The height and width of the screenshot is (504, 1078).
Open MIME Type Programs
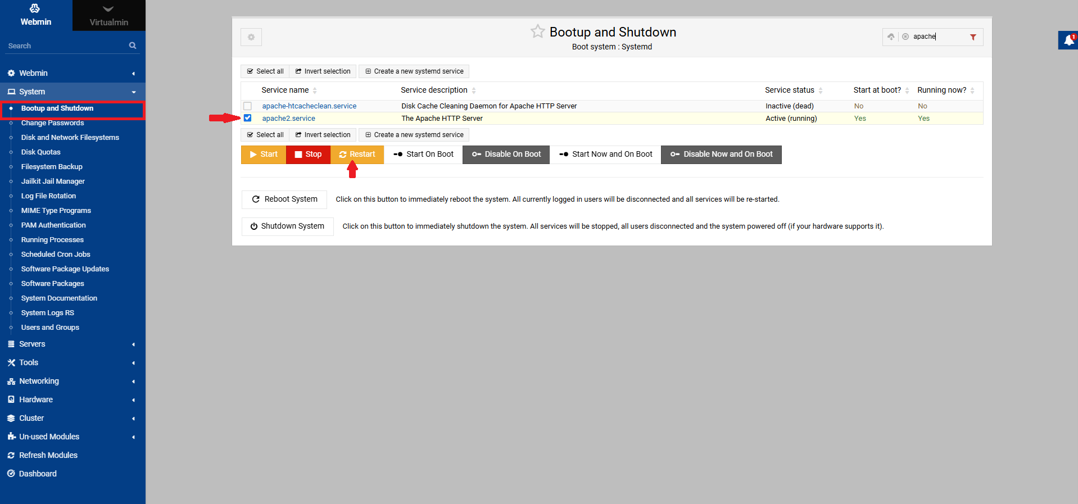tap(56, 211)
